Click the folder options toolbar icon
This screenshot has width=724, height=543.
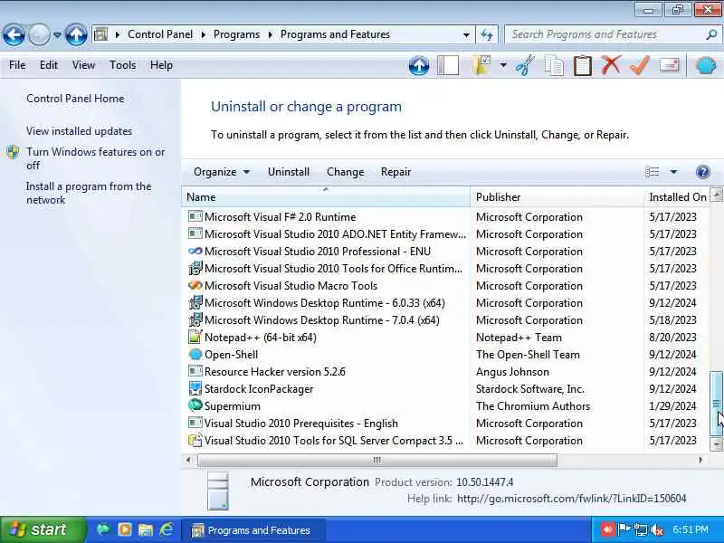481,65
